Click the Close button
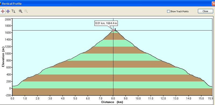This screenshot has width=215, height=105. click(x=205, y=11)
